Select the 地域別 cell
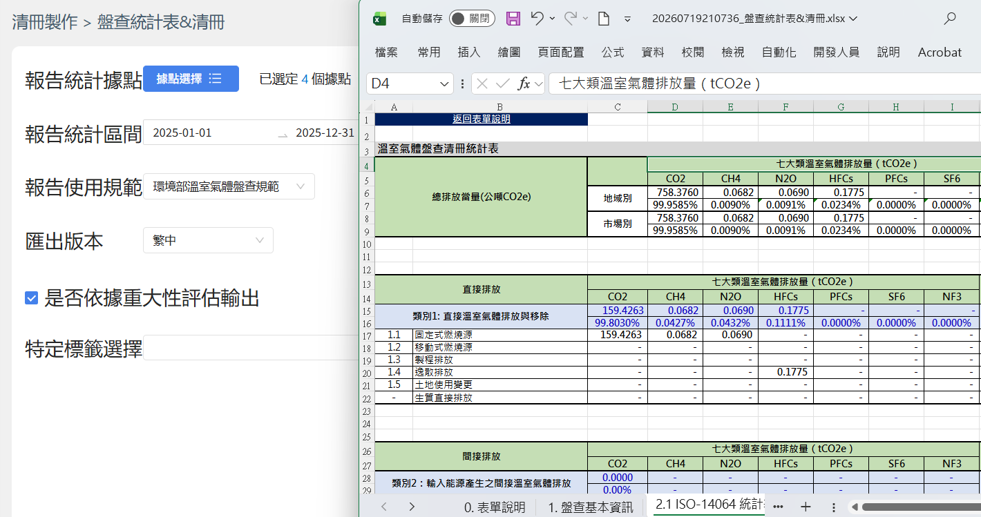This screenshot has height=517, width=981. (x=617, y=199)
